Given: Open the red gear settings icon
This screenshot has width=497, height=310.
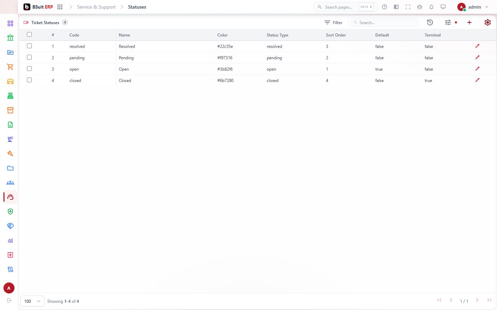Looking at the screenshot, I should (x=488, y=22).
